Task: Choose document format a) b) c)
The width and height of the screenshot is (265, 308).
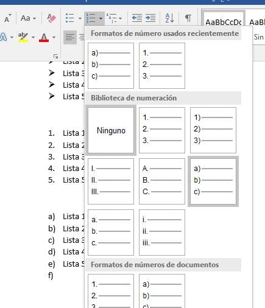Action: tap(162, 291)
